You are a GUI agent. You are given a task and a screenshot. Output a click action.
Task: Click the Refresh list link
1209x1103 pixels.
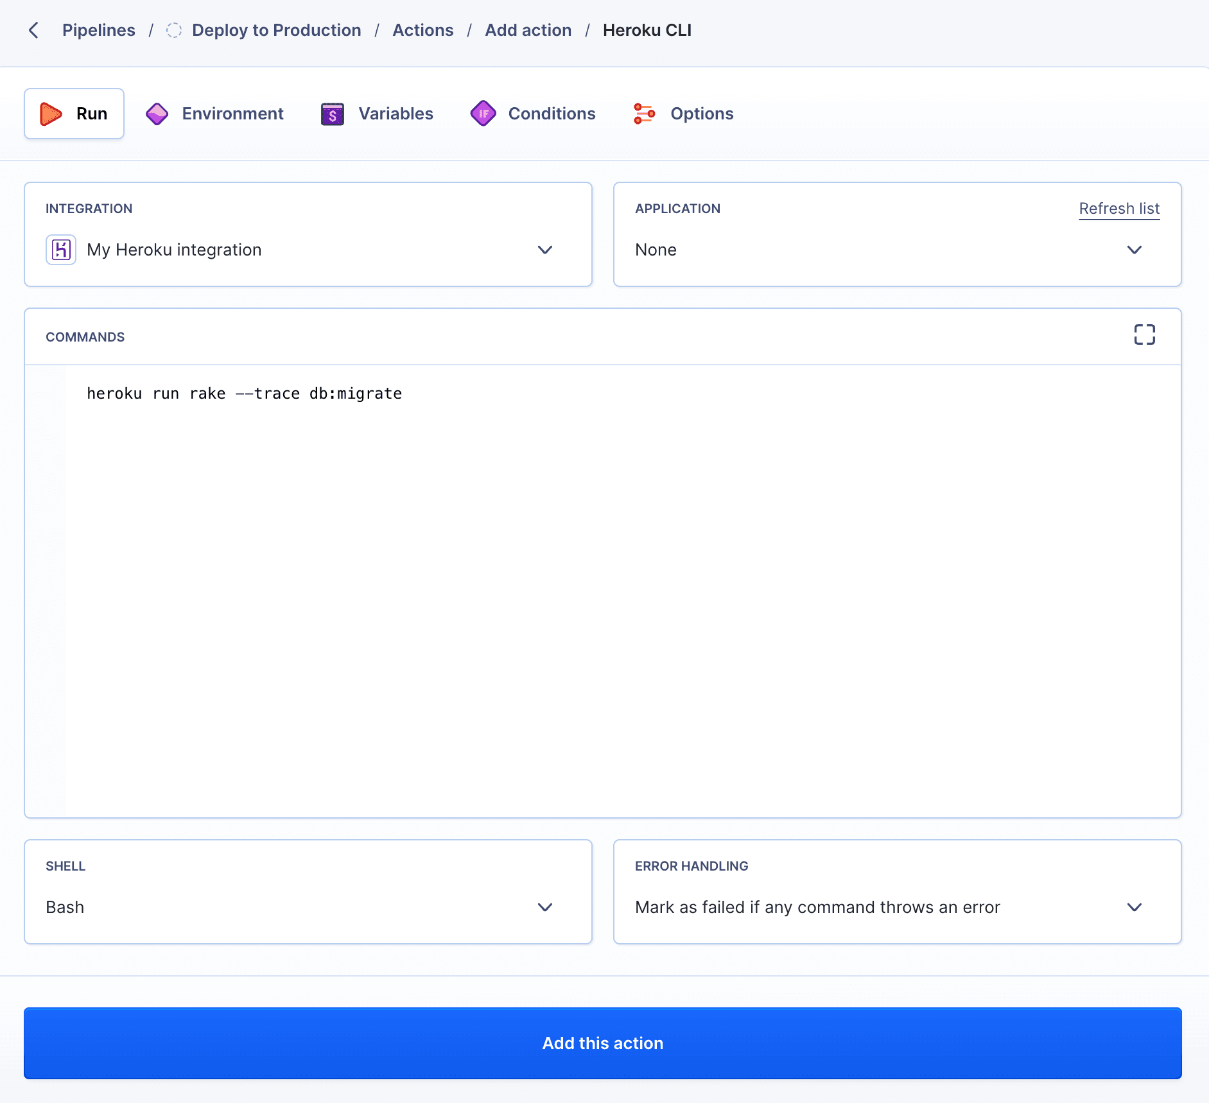tap(1118, 209)
